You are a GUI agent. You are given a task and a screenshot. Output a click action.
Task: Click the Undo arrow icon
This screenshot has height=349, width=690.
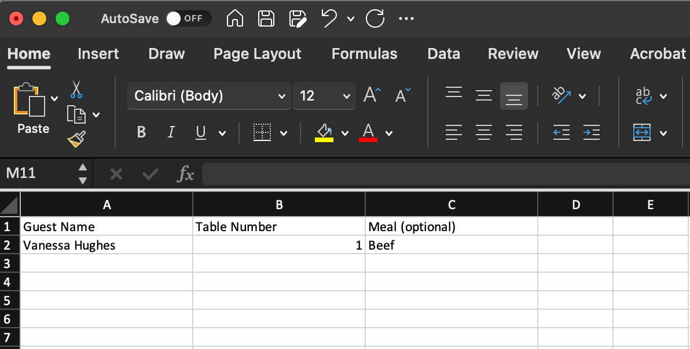pos(329,18)
